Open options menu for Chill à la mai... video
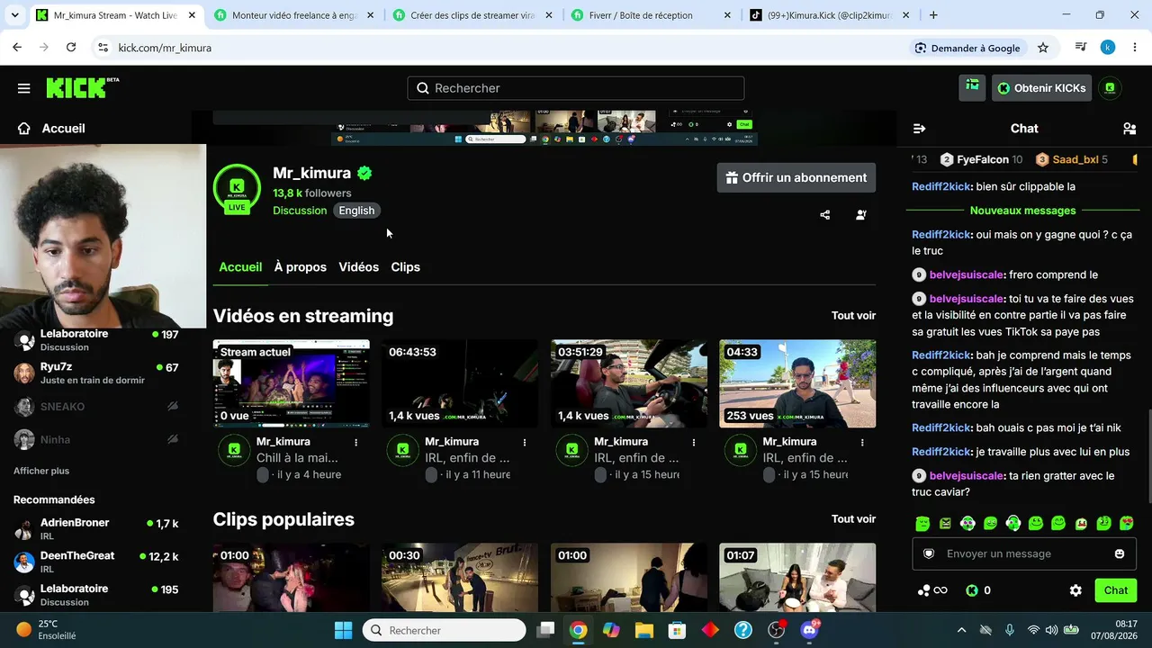The image size is (1152, 648). pos(356,443)
